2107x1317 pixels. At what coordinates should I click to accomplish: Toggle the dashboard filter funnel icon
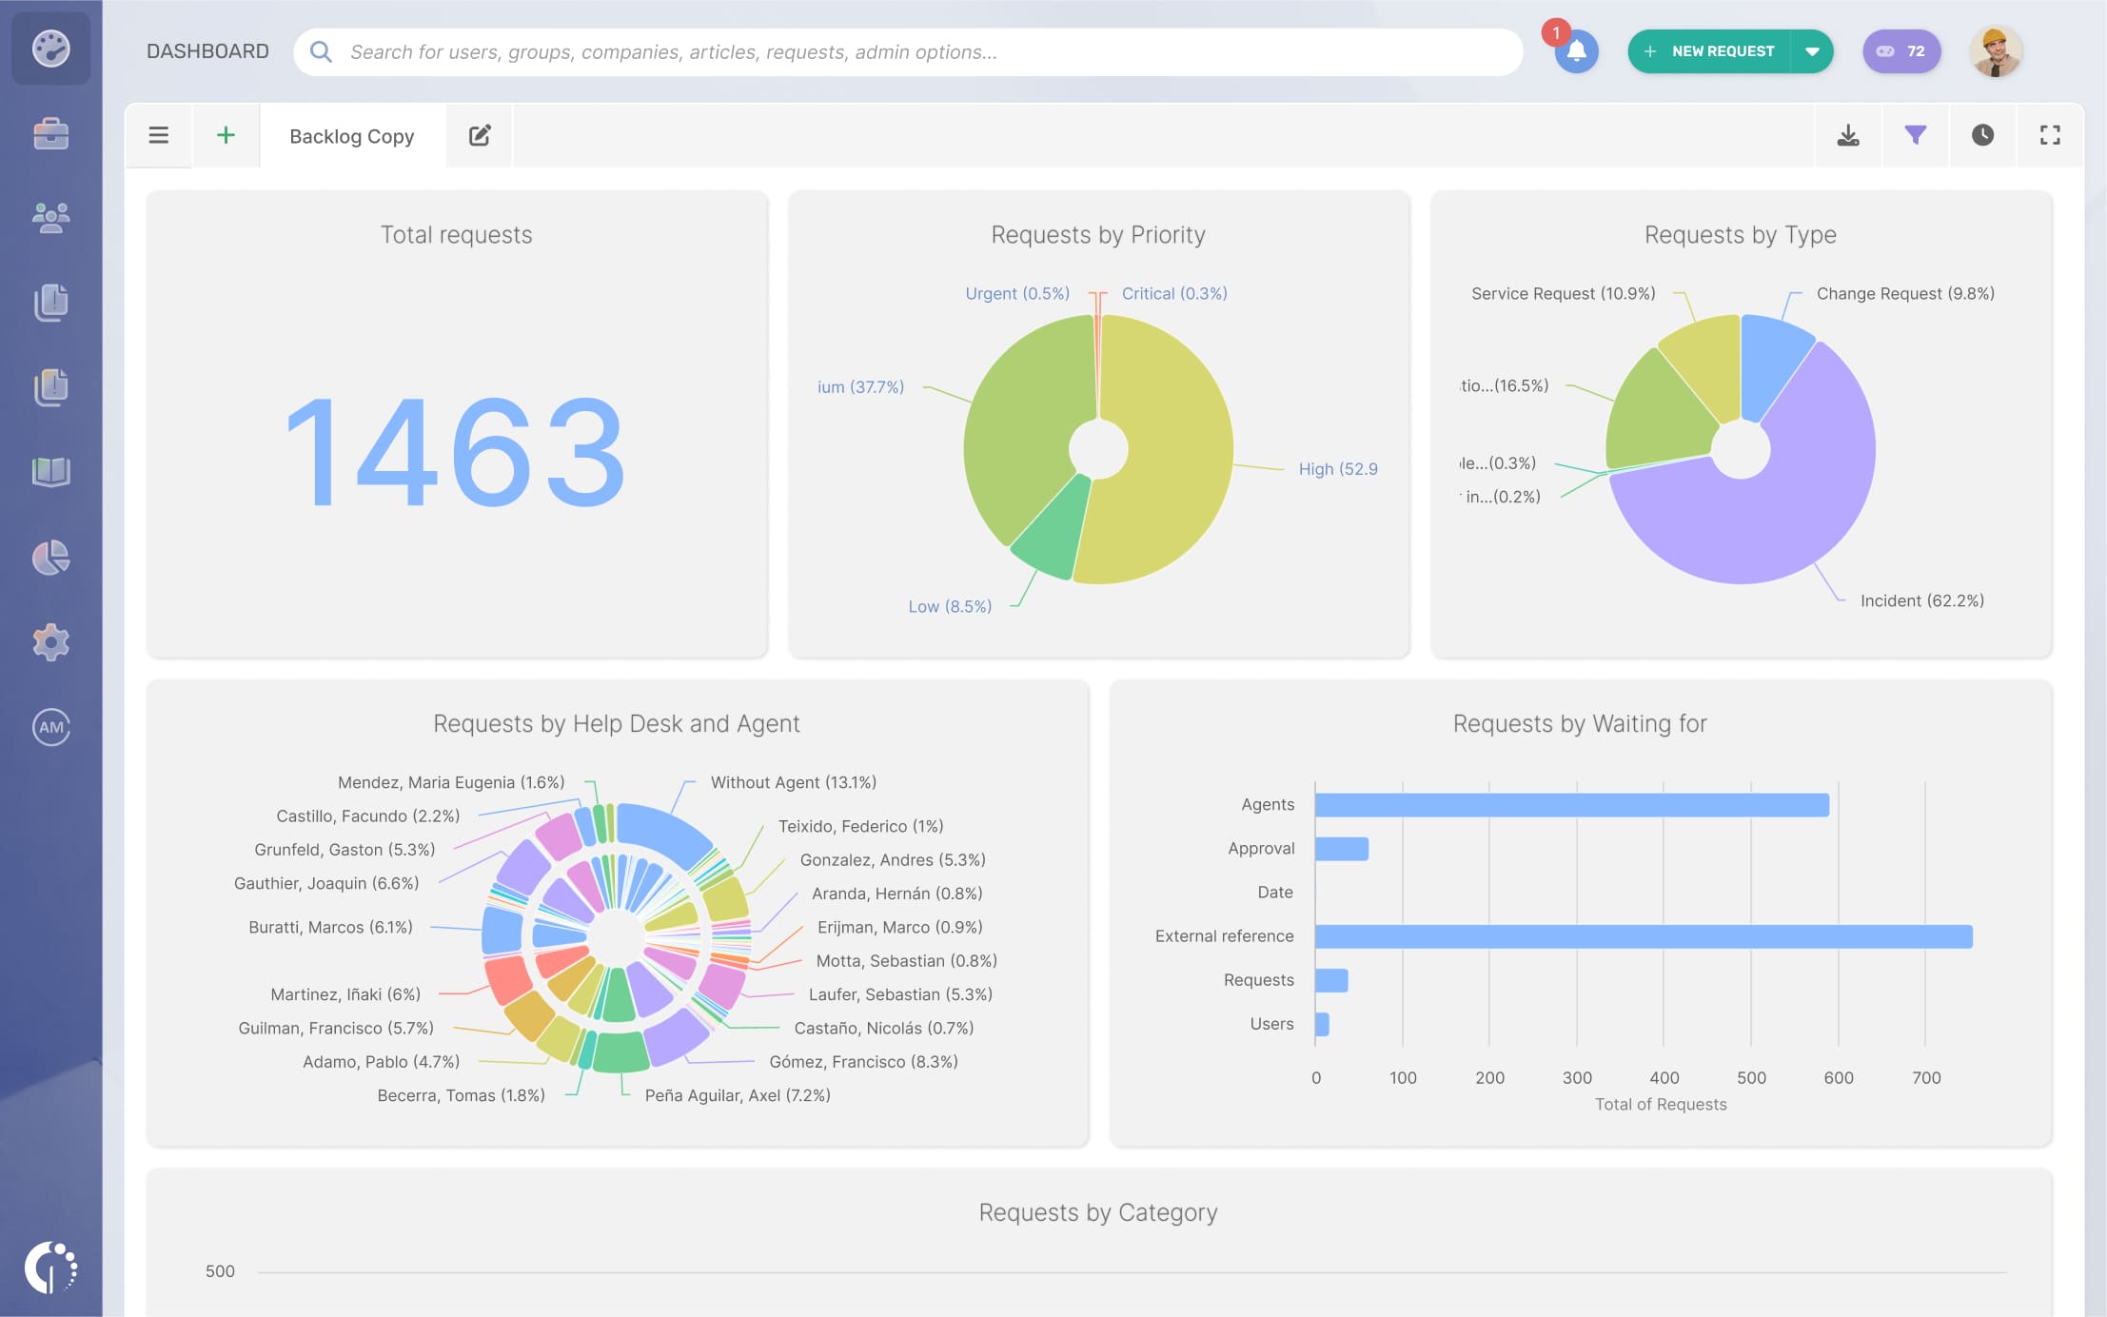(1915, 135)
